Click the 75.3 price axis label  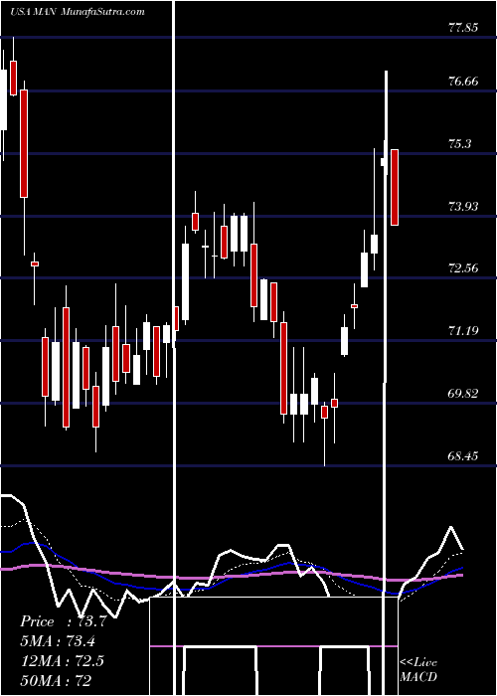pyautogui.click(x=460, y=144)
